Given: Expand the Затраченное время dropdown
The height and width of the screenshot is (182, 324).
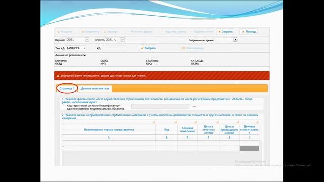Looking at the screenshot, I should (x=235, y=40).
